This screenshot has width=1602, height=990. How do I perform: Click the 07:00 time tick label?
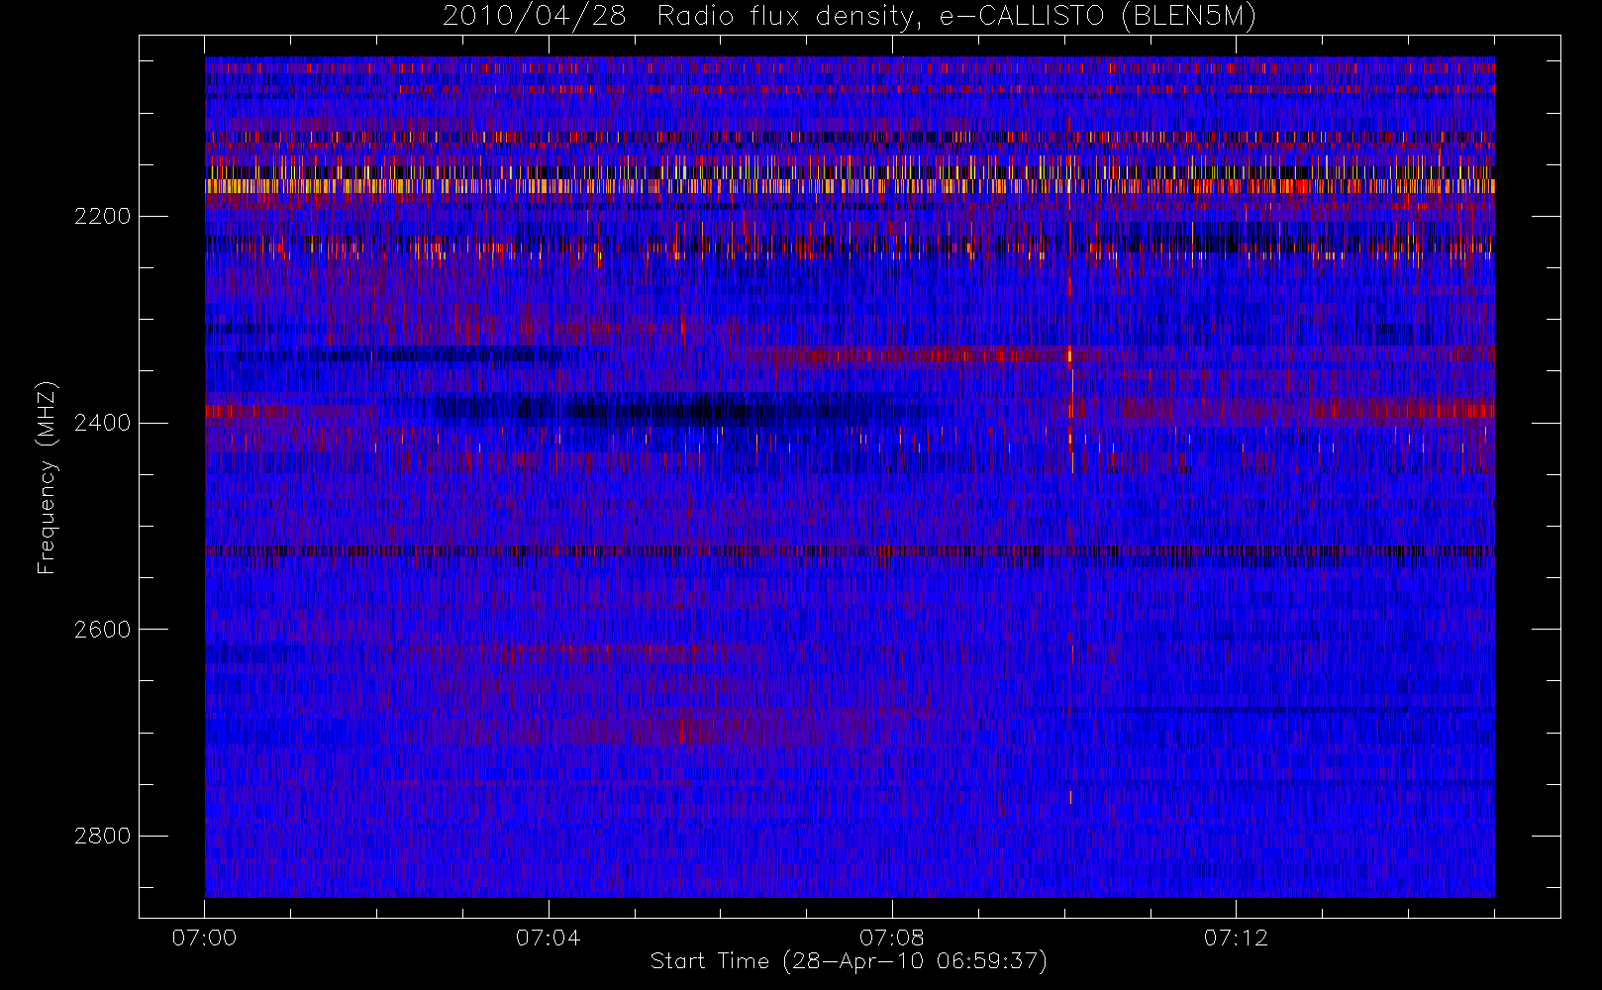(204, 938)
